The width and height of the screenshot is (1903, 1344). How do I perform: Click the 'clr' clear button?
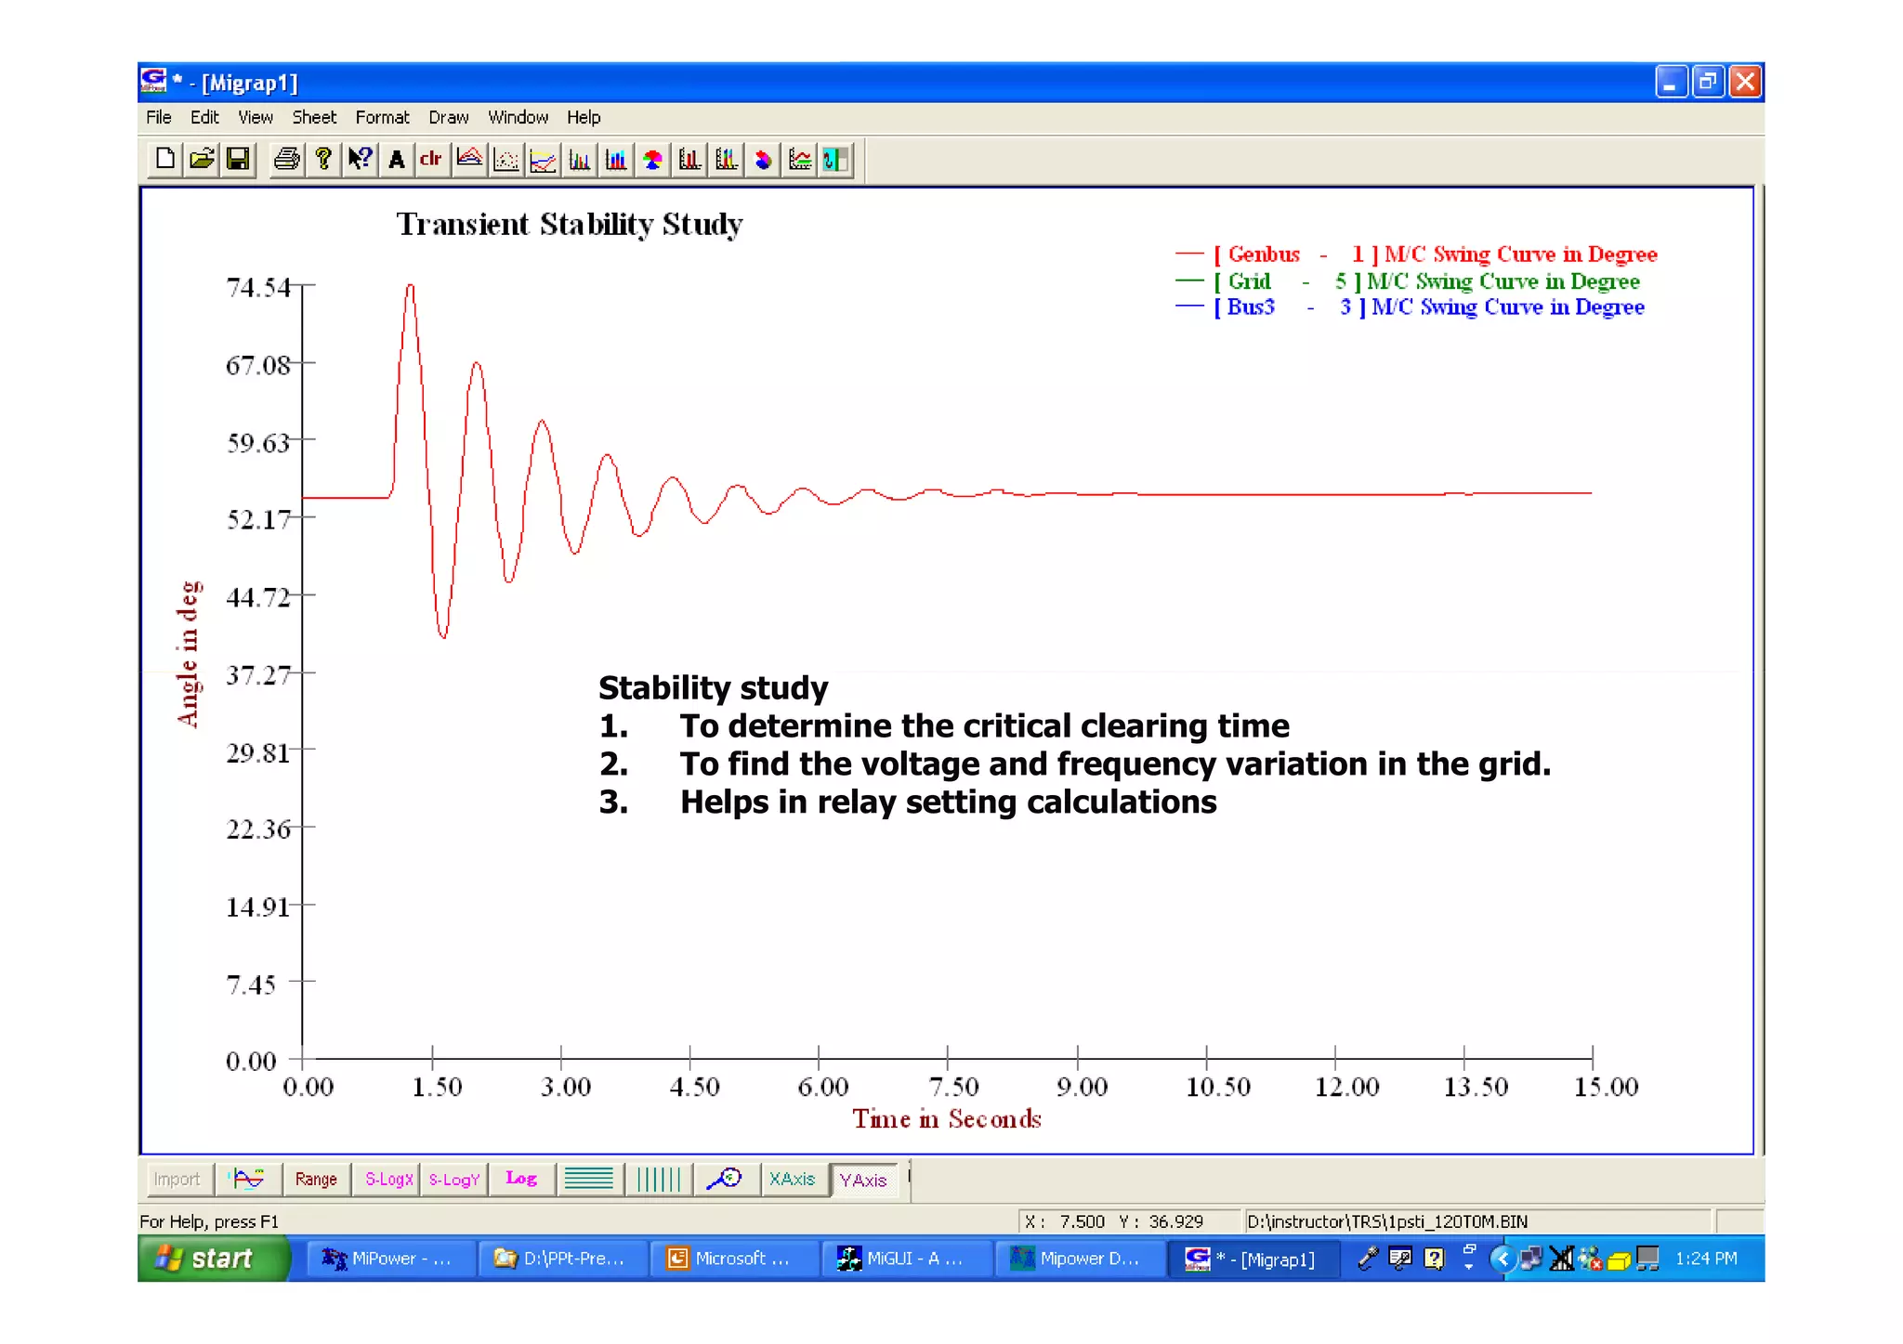click(431, 160)
